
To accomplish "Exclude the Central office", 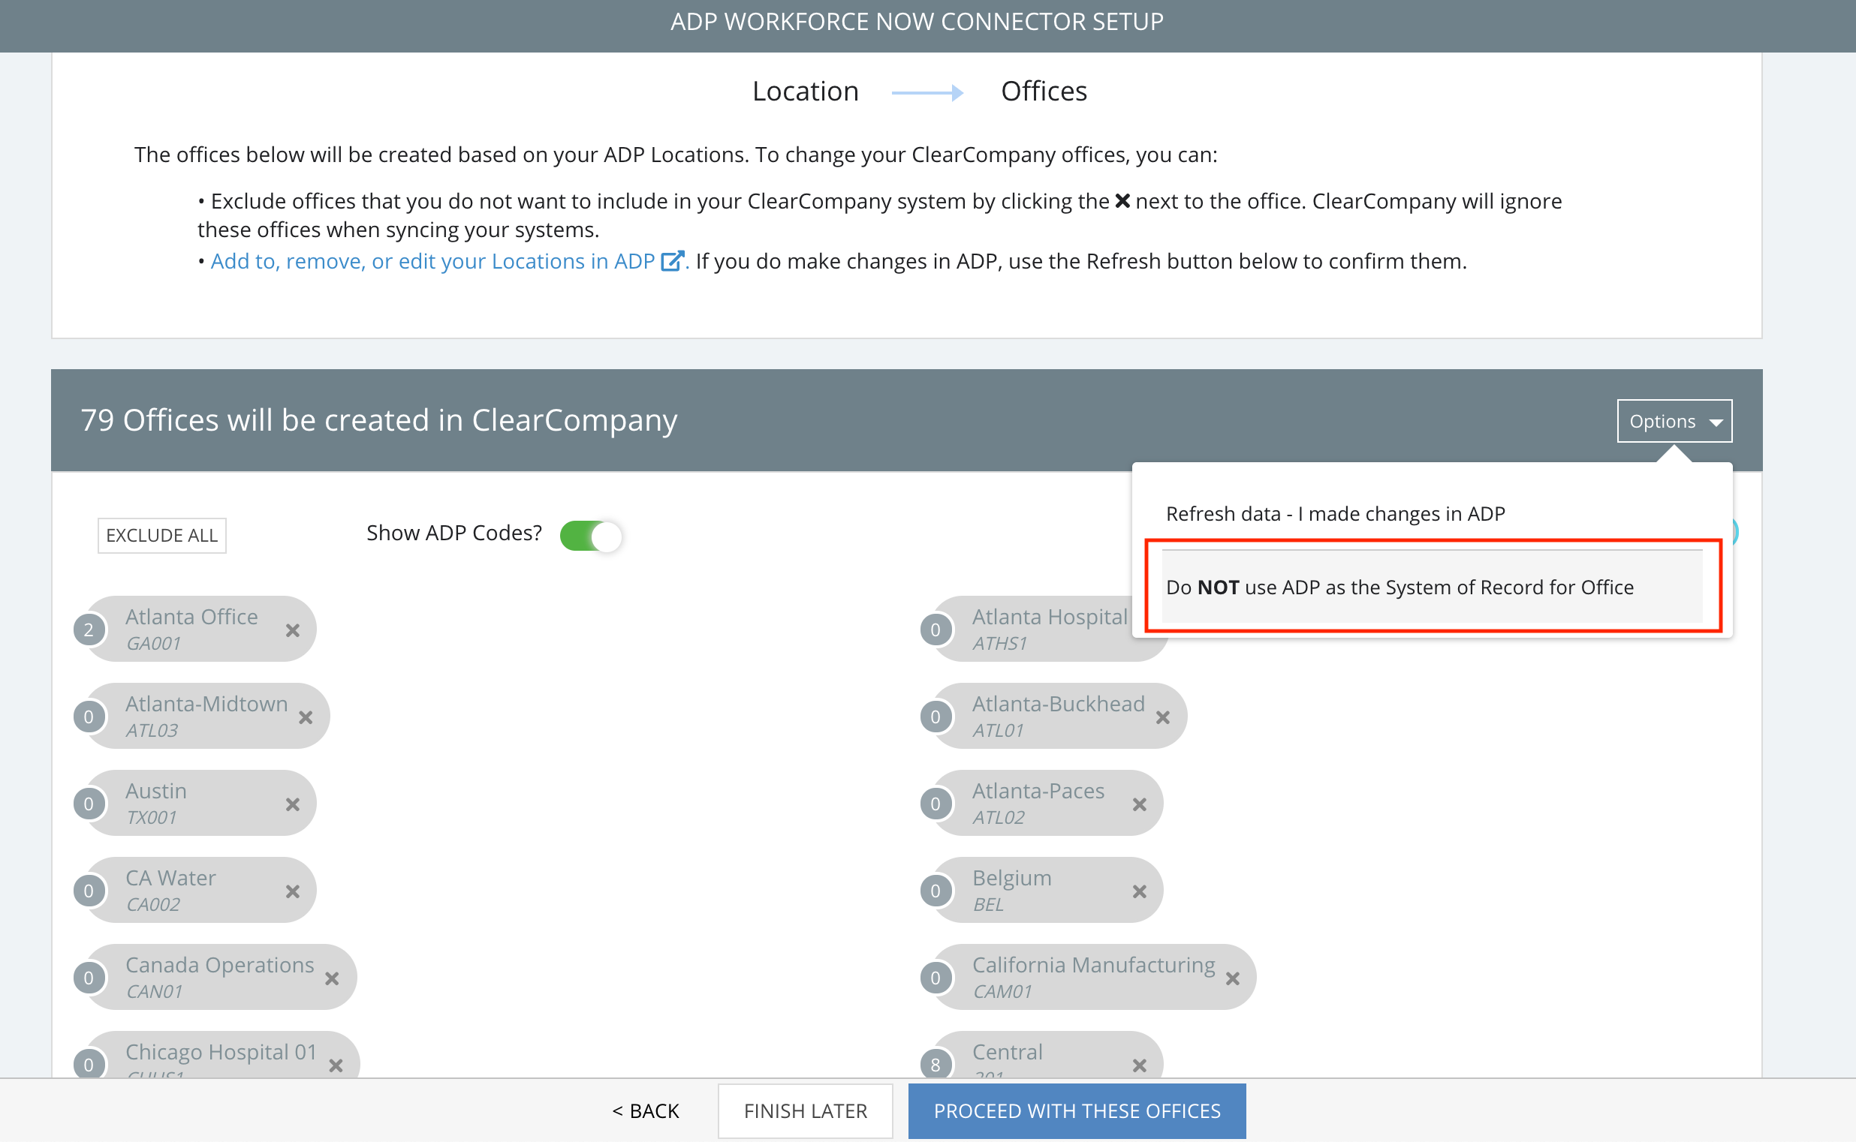I will pyautogui.click(x=1140, y=1064).
